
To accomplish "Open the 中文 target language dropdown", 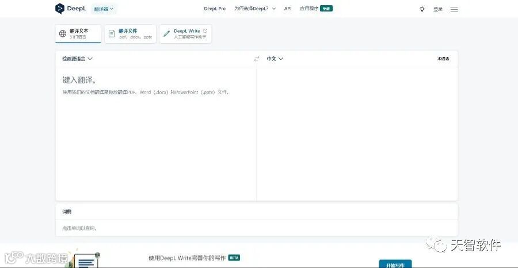I will [275, 59].
